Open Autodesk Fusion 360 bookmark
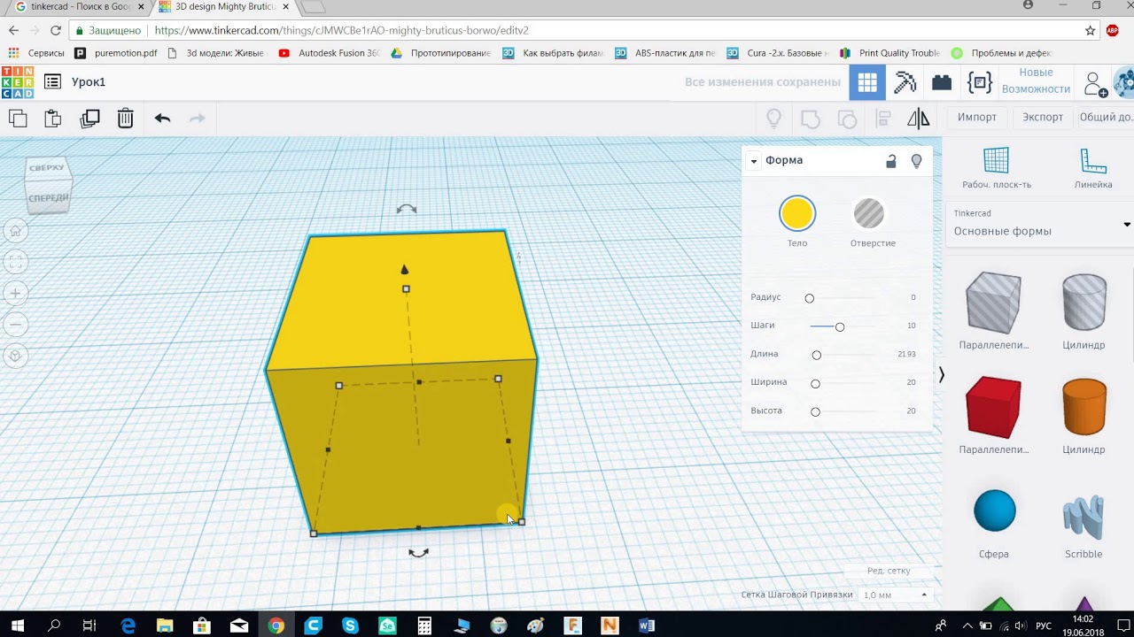The height and width of the screenshot is (637, 1134). coord(330,53)
